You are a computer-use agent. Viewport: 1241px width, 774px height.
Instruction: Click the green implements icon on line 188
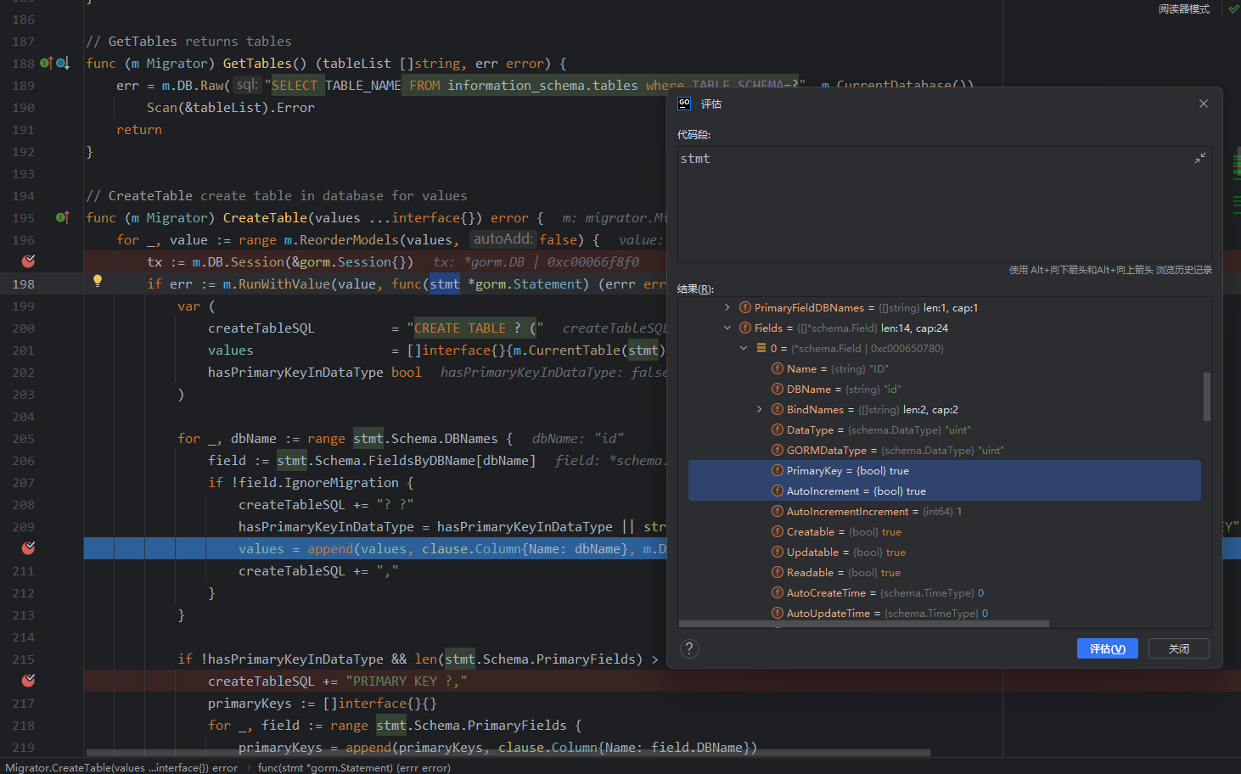pyautogui.click(x=46, y=63)
